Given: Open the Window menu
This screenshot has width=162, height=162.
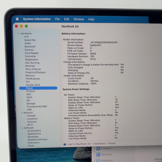Looking at the screenshot, I should [79, 19].
